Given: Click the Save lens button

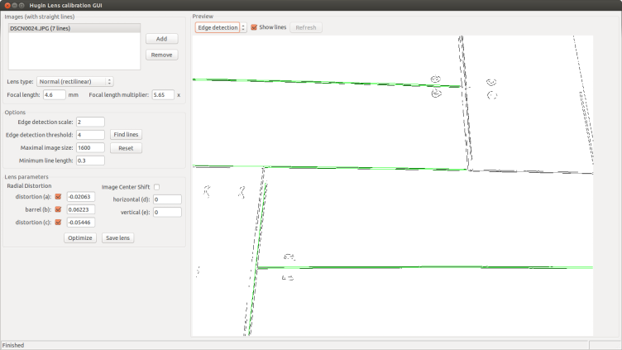Looking at the screenshot, I should click(x=120, y=237).
